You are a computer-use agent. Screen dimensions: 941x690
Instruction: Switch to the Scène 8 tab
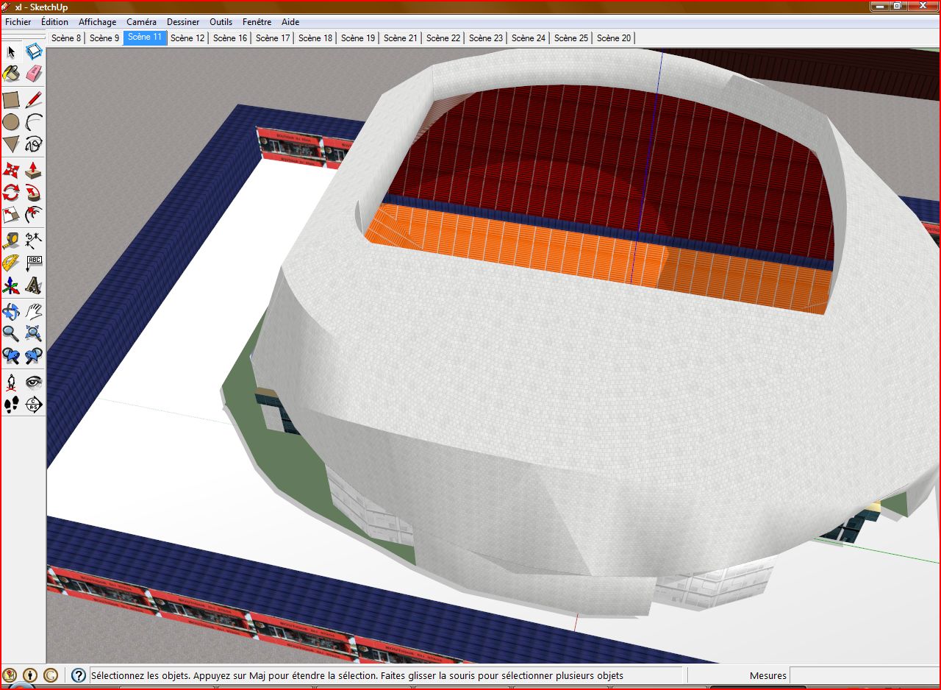[x=66, y=38]
